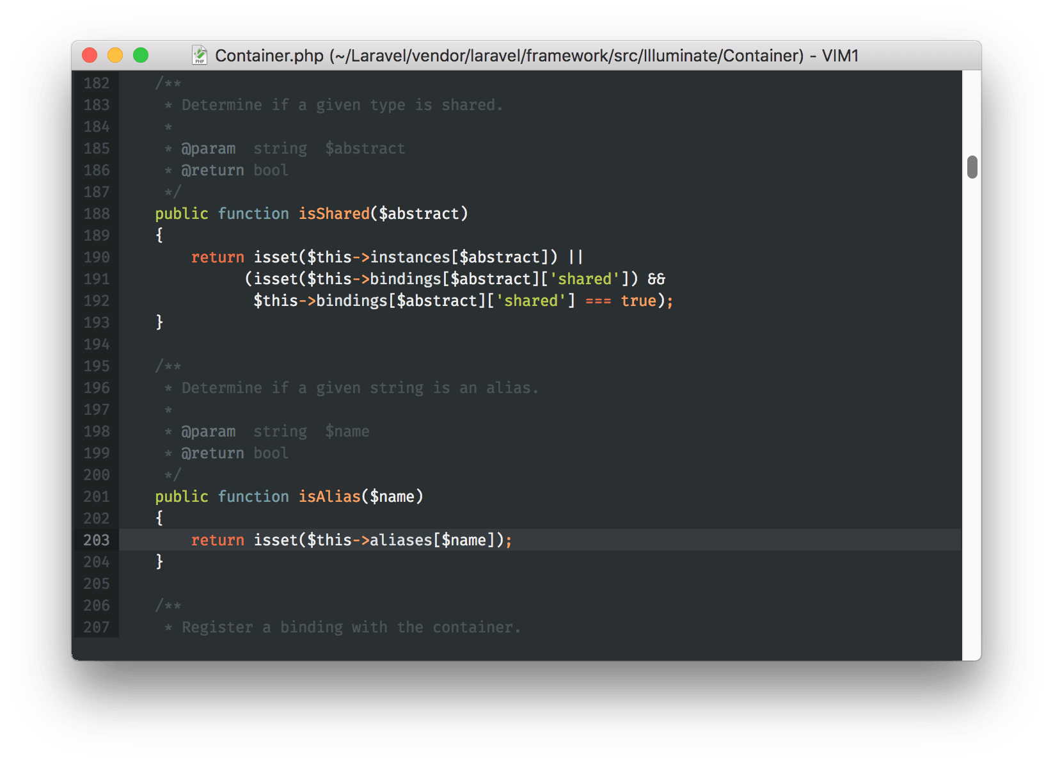Click 'function' keyword on line 201
Screen dimensions: 1053x763
pyautogui.click(x=253, y=497)
